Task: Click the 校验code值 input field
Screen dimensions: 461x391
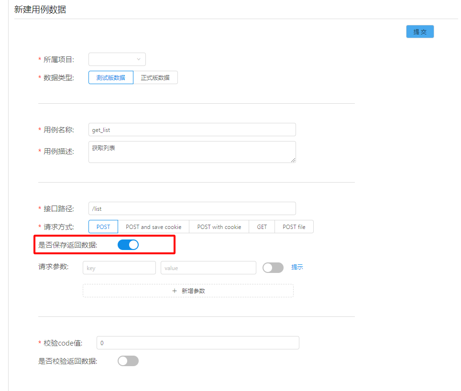Action: 198,343
